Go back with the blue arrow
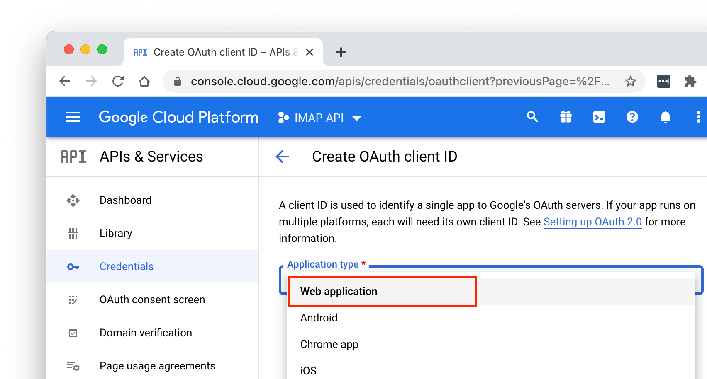The width and height of the screenshot is (707, 379). tap(282, 157)
